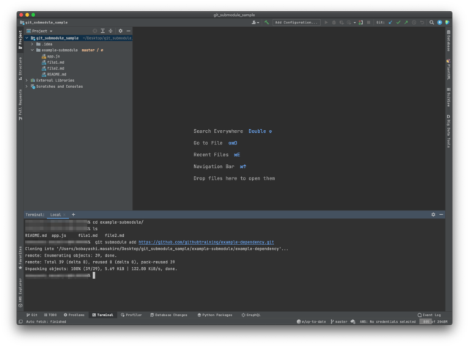Click the Collapse All icon in Project panel
This screenshot has height=347, width=469.
pos(111,31)
